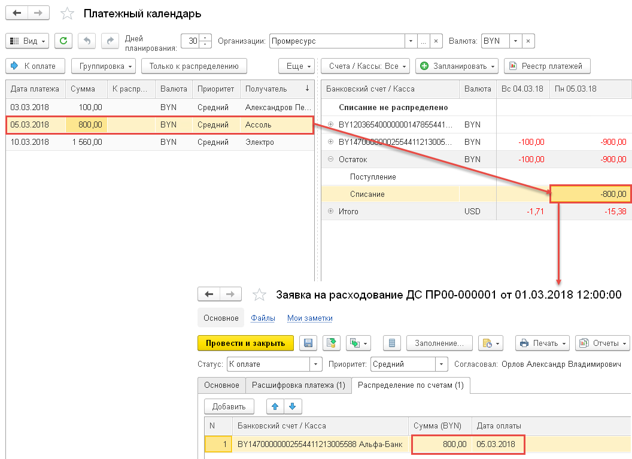Switch to Расшифровка платежа tab
This screenshot has width=632, height=459.
(298, 385)
